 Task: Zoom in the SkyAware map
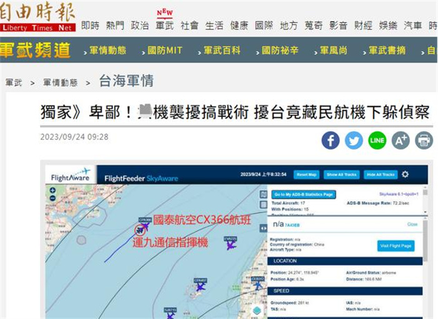click(52, 191)
